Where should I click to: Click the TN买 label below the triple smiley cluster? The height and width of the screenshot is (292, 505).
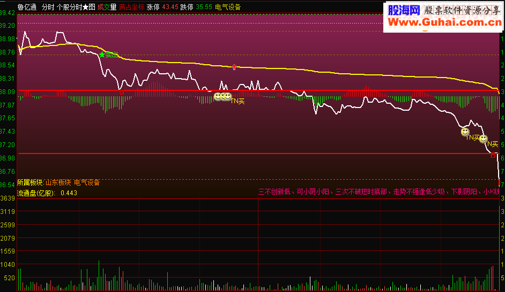click(237, 101)
